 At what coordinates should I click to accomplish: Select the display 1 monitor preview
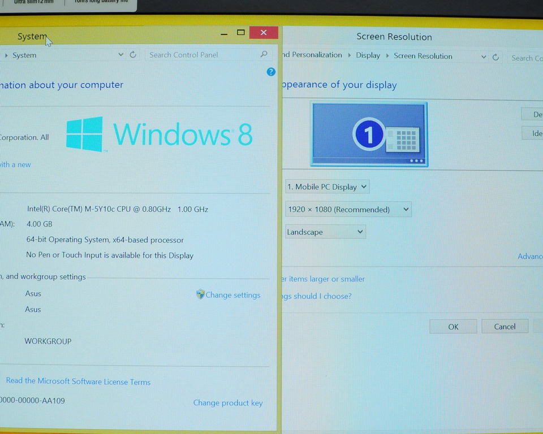point(369,134)
